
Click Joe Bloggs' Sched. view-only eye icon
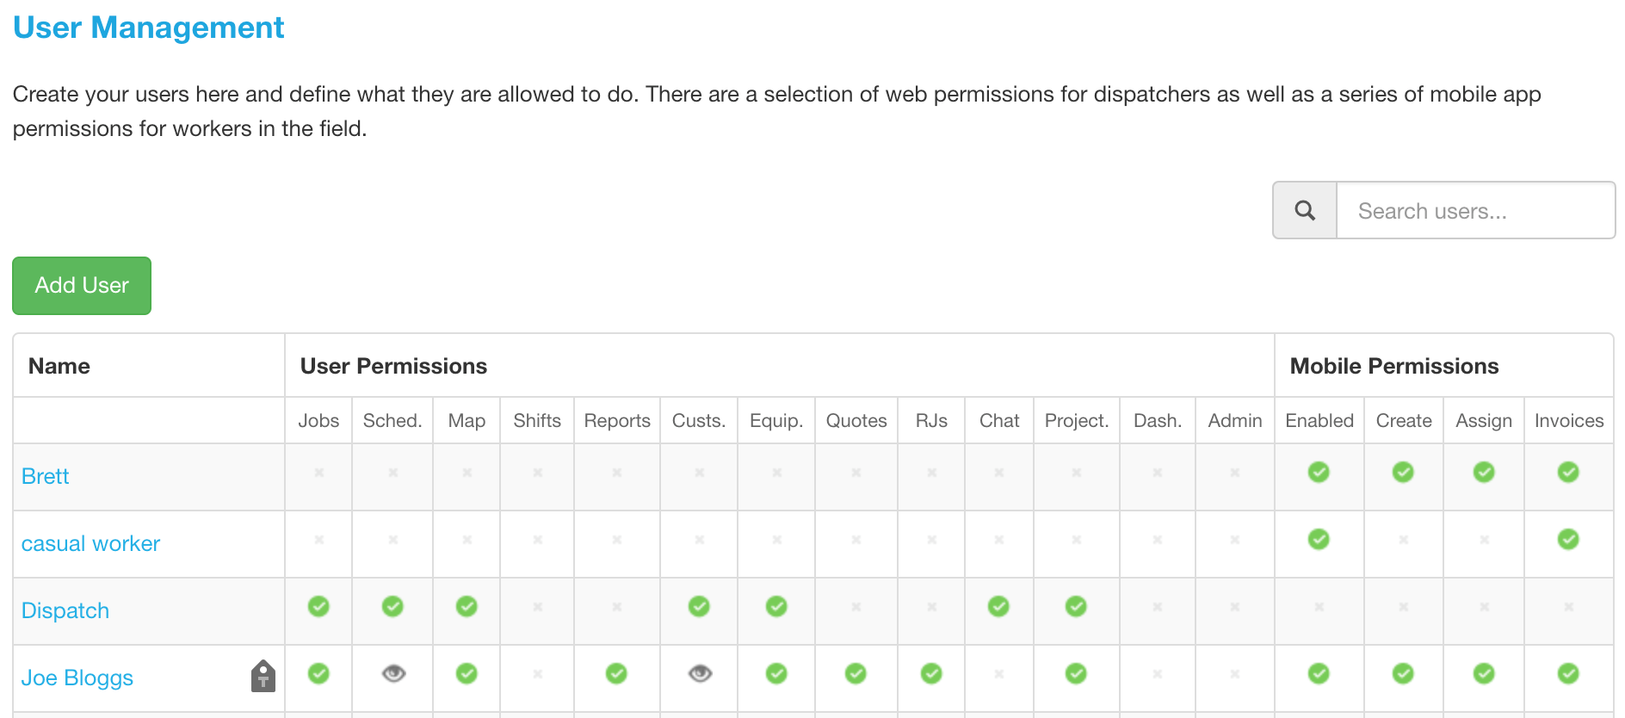click(393, 673)
